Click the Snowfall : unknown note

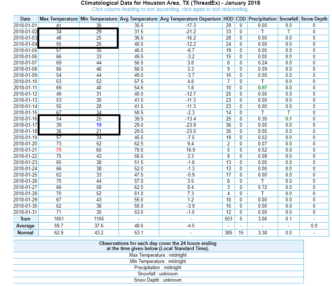pos(158,274)
